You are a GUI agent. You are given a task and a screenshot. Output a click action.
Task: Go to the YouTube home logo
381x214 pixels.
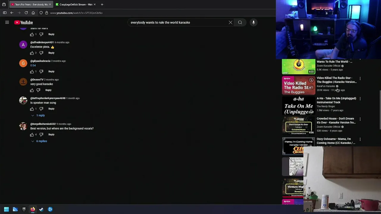24,23
